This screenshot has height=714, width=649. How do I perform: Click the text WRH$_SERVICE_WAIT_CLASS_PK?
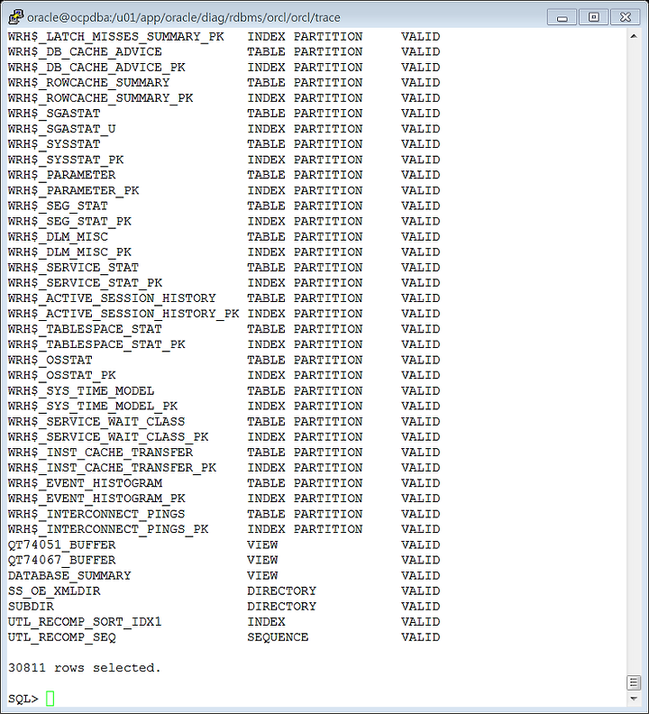108,437
